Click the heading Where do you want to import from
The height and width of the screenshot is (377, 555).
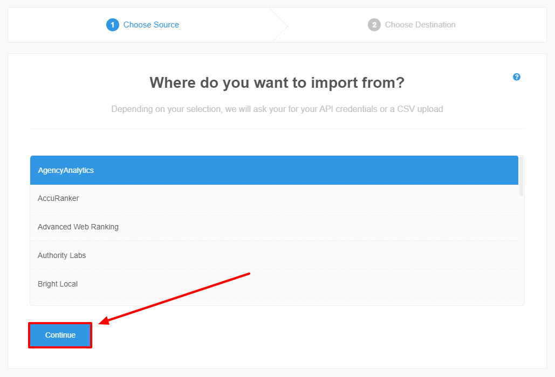[277, 82]
